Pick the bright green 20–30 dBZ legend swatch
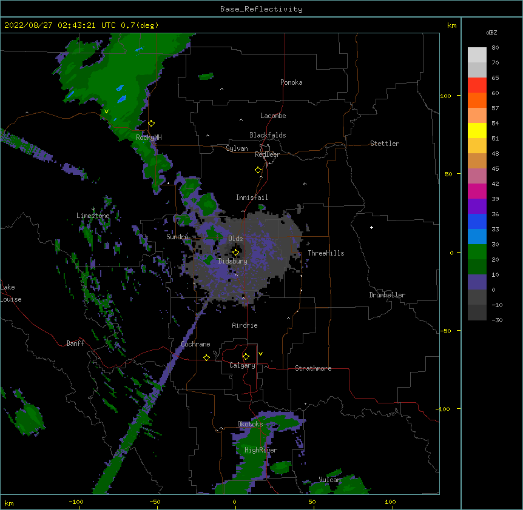The image size is (523, 510). coord(477,252)
